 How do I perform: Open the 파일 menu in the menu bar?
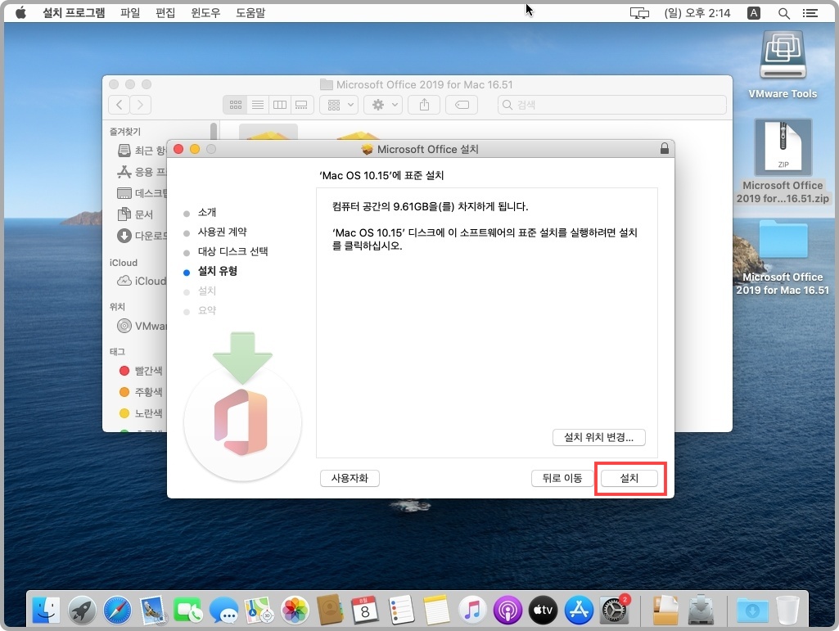point(130,12)
